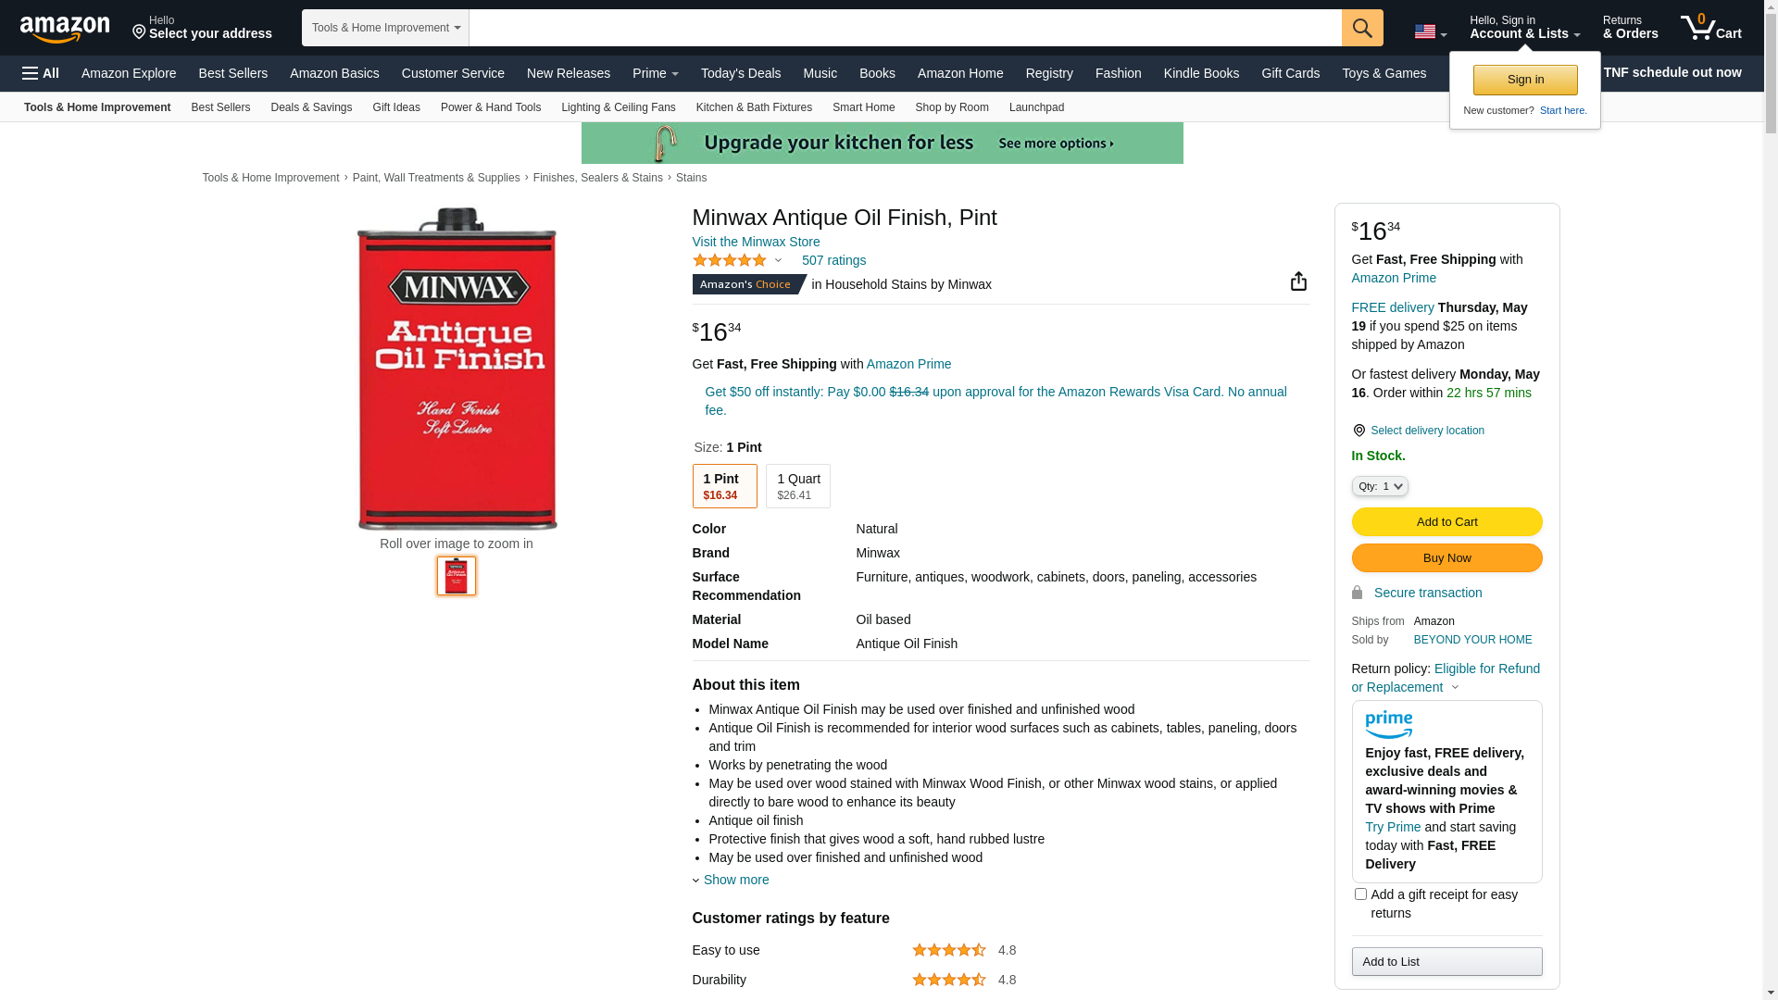The width and height of the screenshot is (1778, 1000).
Task: Click the search magnifying glass button
Action: pos(1362,28)
